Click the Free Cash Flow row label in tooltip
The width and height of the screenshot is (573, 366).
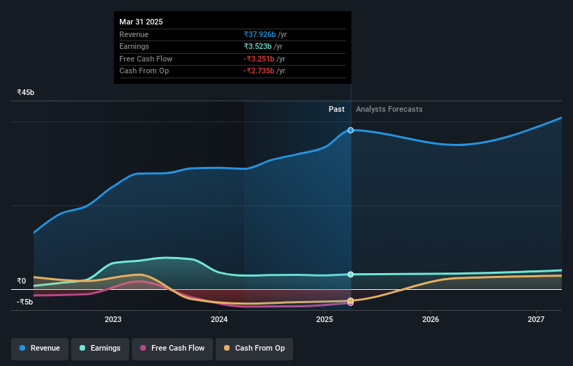click(146, 59)
